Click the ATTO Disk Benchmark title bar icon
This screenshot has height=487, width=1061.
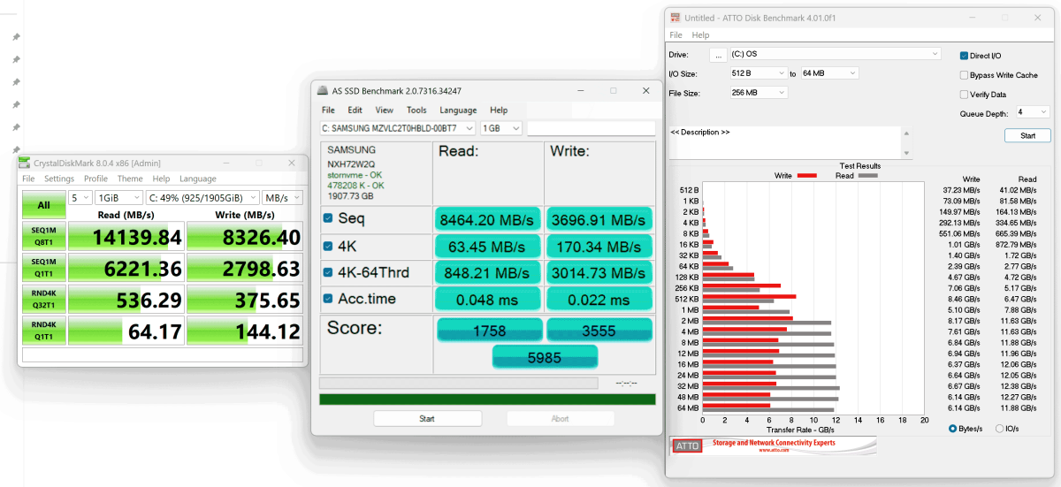click(x=676, y=18)
